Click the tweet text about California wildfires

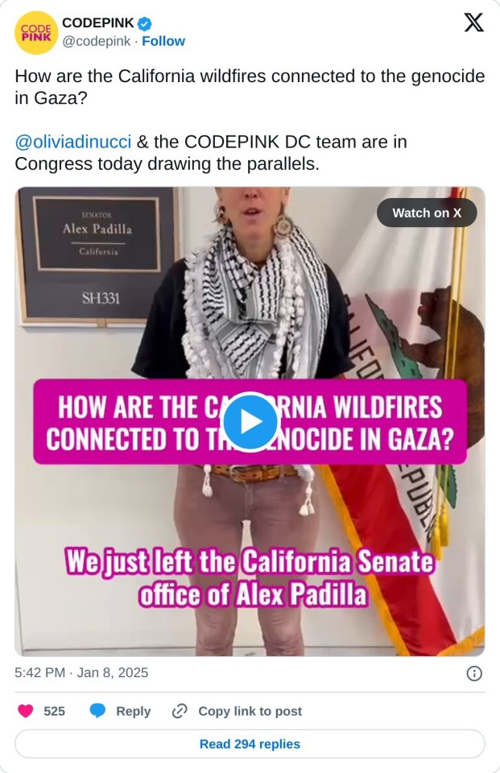click(x=250, y=87)
